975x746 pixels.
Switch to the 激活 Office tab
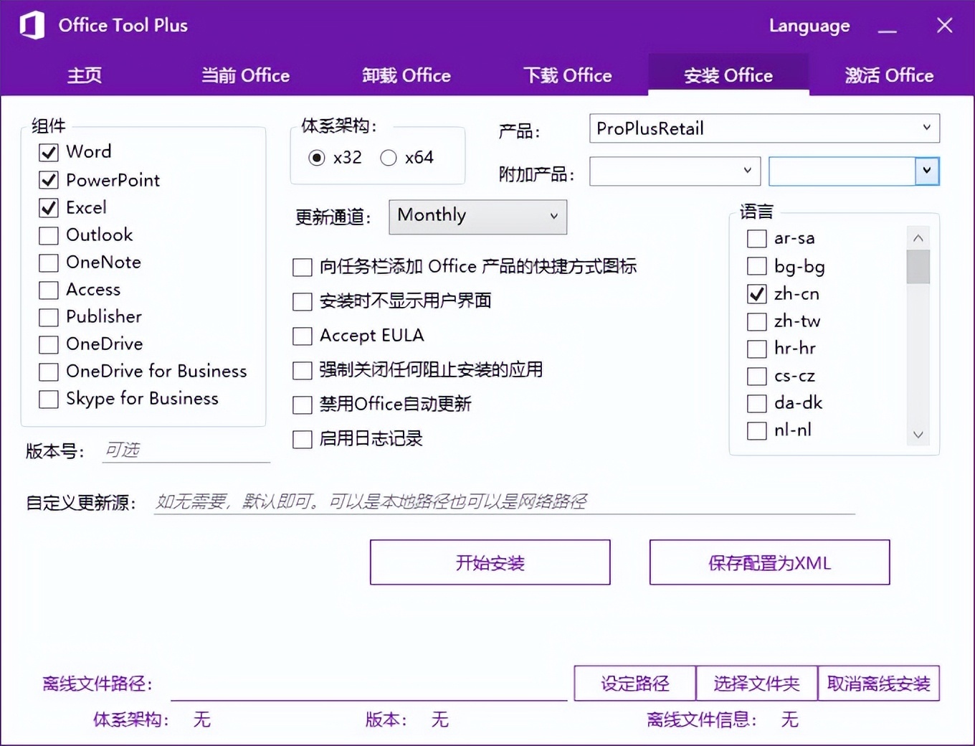coord(888,75)
